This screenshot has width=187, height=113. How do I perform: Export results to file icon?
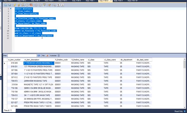(47, 56)
